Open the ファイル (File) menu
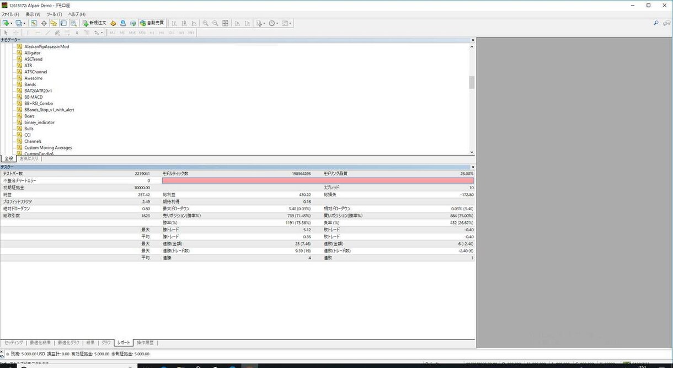This screenshot has height=368, width=673. [10, 14]
